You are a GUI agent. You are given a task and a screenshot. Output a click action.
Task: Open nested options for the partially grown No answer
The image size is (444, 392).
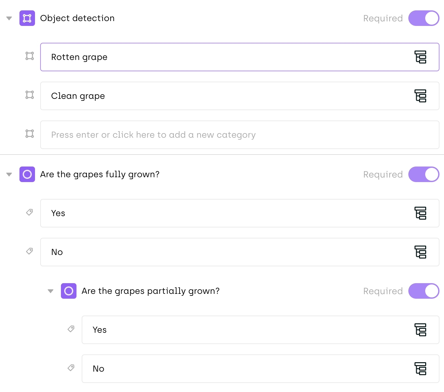coord(420,369)
